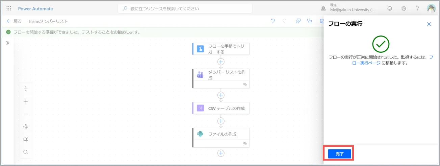The width and height of the screenshot is (440, 166).
Task: Expand the left side panel chevrons
Action: click(8, 43)
